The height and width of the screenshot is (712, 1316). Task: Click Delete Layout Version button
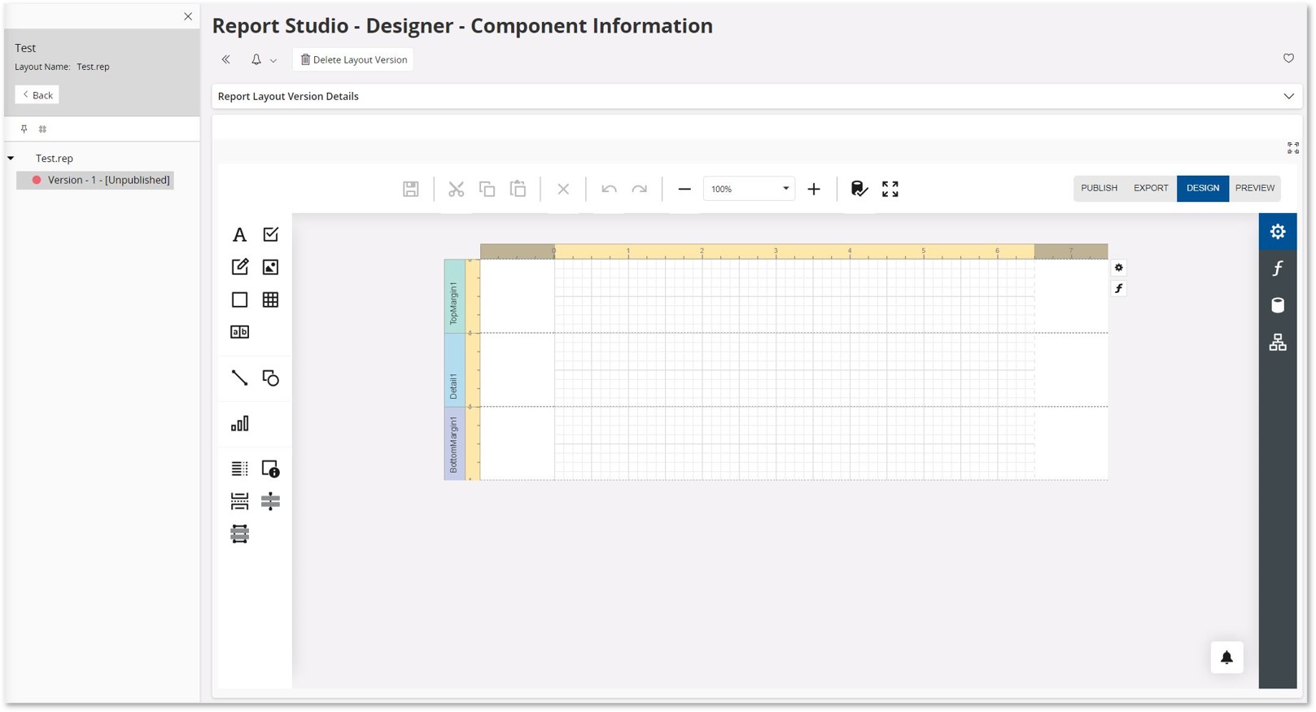click(353, 59)
